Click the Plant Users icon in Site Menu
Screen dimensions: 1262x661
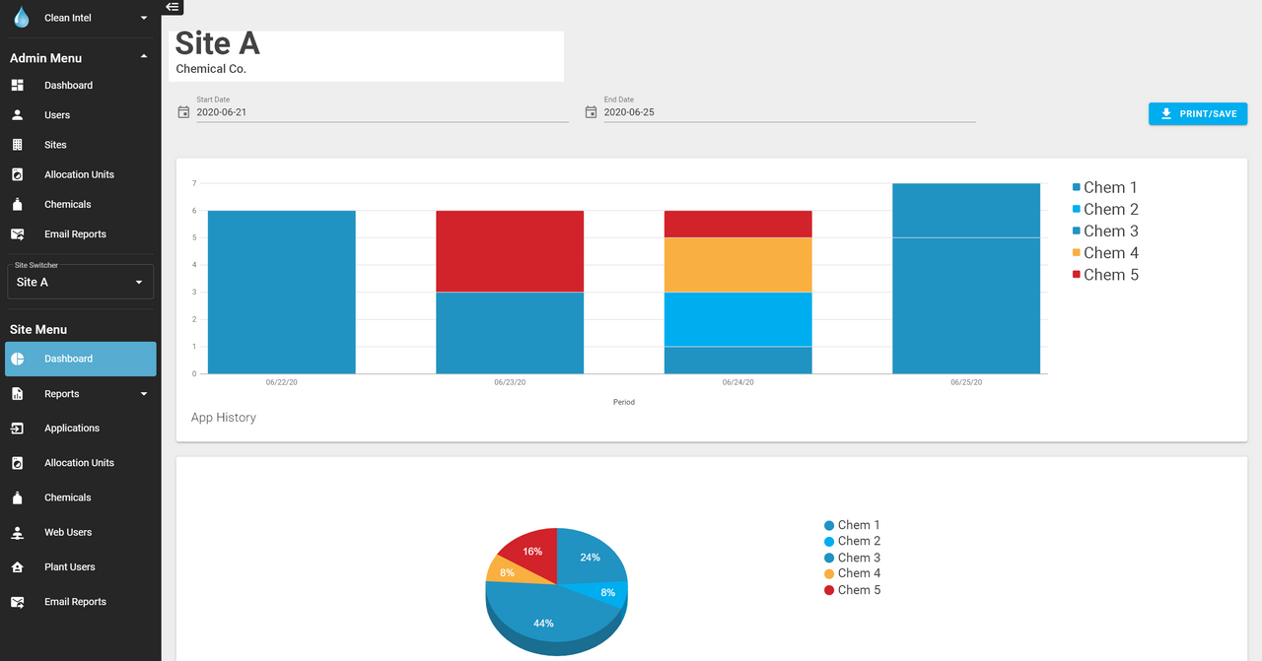pos(18,567)
